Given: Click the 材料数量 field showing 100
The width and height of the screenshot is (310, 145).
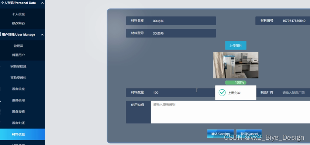Looking at the screenshot, I should coord(171,93).
